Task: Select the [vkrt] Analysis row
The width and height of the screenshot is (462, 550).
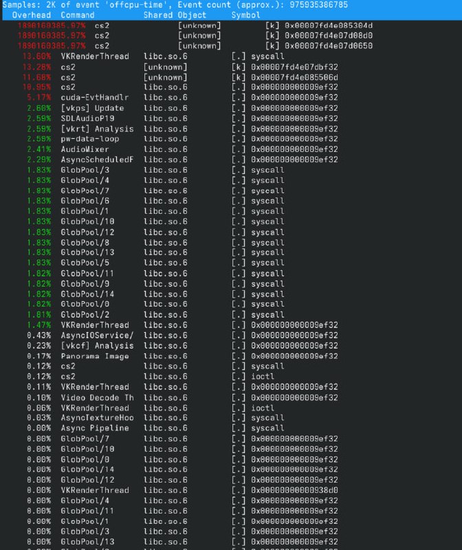Action: [x=96, y=129]
